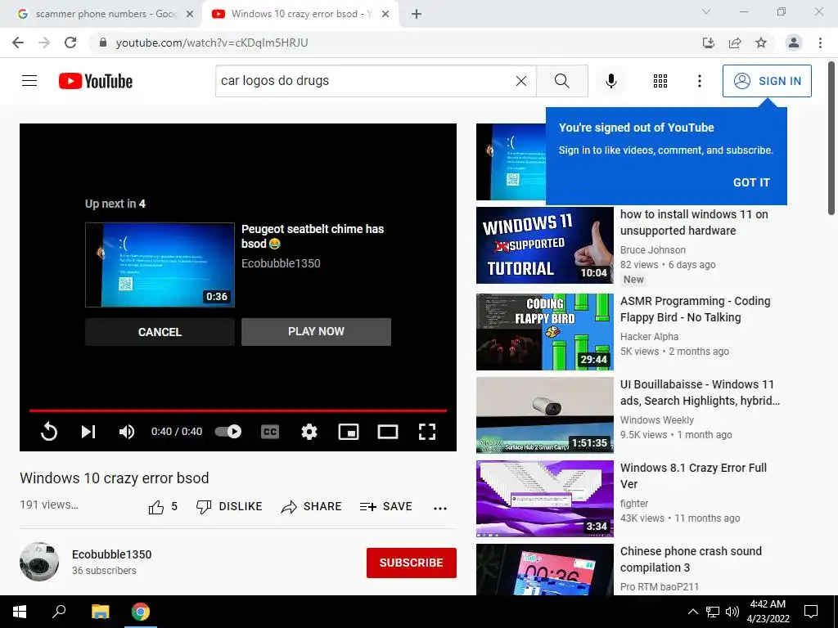Open the YouTube apps grid icon

(660, 81)
